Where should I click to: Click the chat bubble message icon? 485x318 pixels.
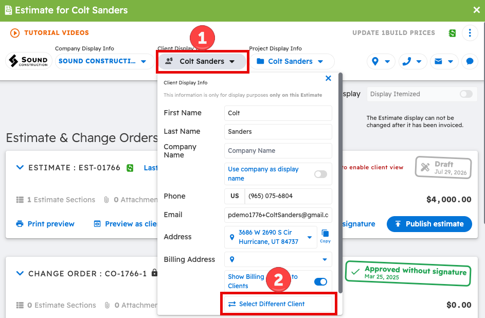470,61
